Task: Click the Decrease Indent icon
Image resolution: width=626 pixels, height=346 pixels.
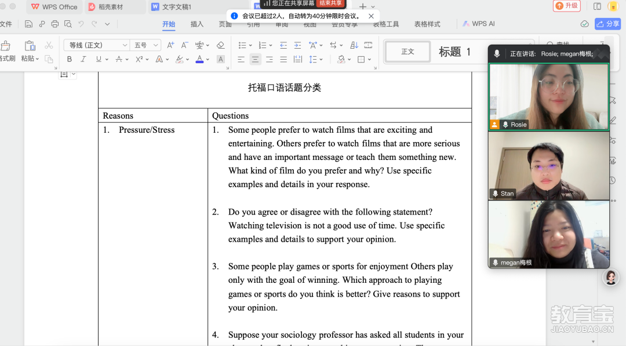Action: (x=283, y=45)
